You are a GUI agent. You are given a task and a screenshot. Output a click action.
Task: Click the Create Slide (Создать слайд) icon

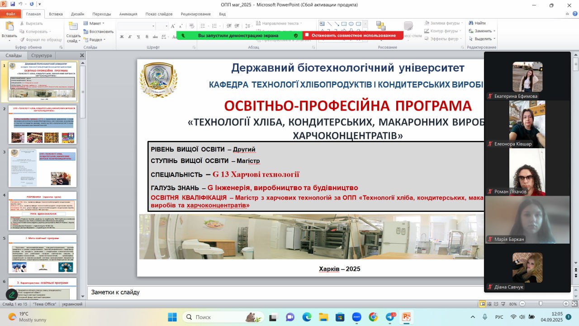tap(73, 26)
